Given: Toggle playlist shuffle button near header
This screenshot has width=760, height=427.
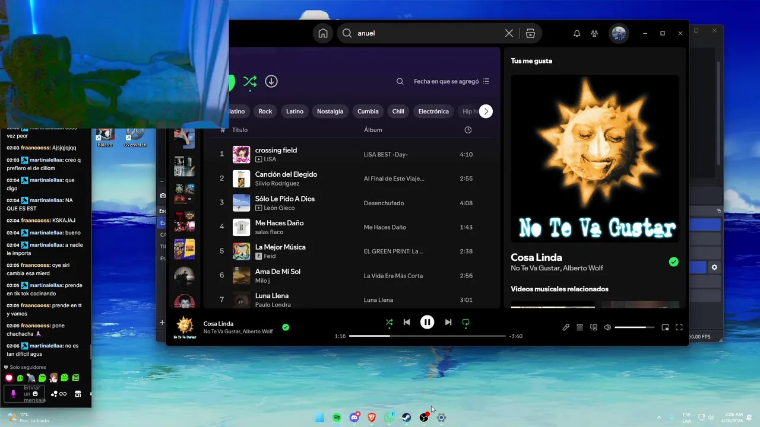Looking at the screenshot, I should click(250, 81).
